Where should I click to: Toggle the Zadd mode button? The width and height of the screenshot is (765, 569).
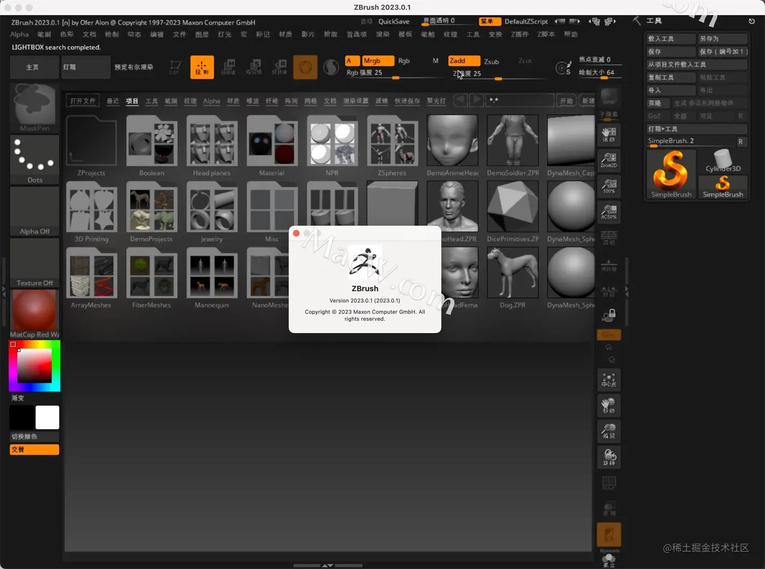[x=463, y=61]
